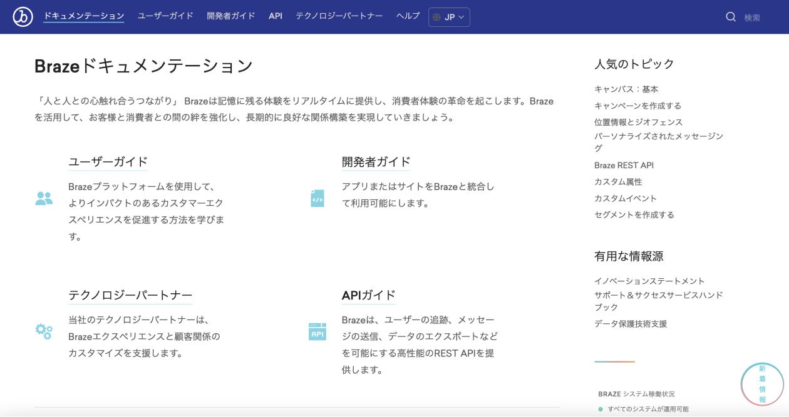Screen dimensions: 789x417
Task: Open テクノロジーパートナー in top navigation
Action: tap(339, 16)
